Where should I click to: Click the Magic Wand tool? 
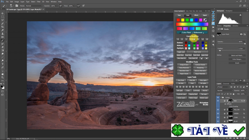(2, 23)
